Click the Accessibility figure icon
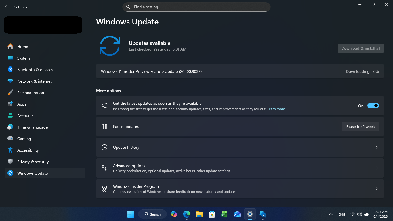The width and height of the screenshot is (393, 221). click(x=10, y=150)
